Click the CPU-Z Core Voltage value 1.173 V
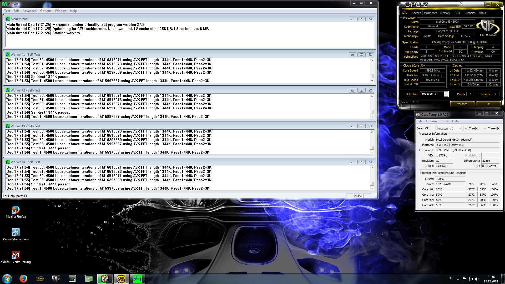 click(x=465, y=36)
